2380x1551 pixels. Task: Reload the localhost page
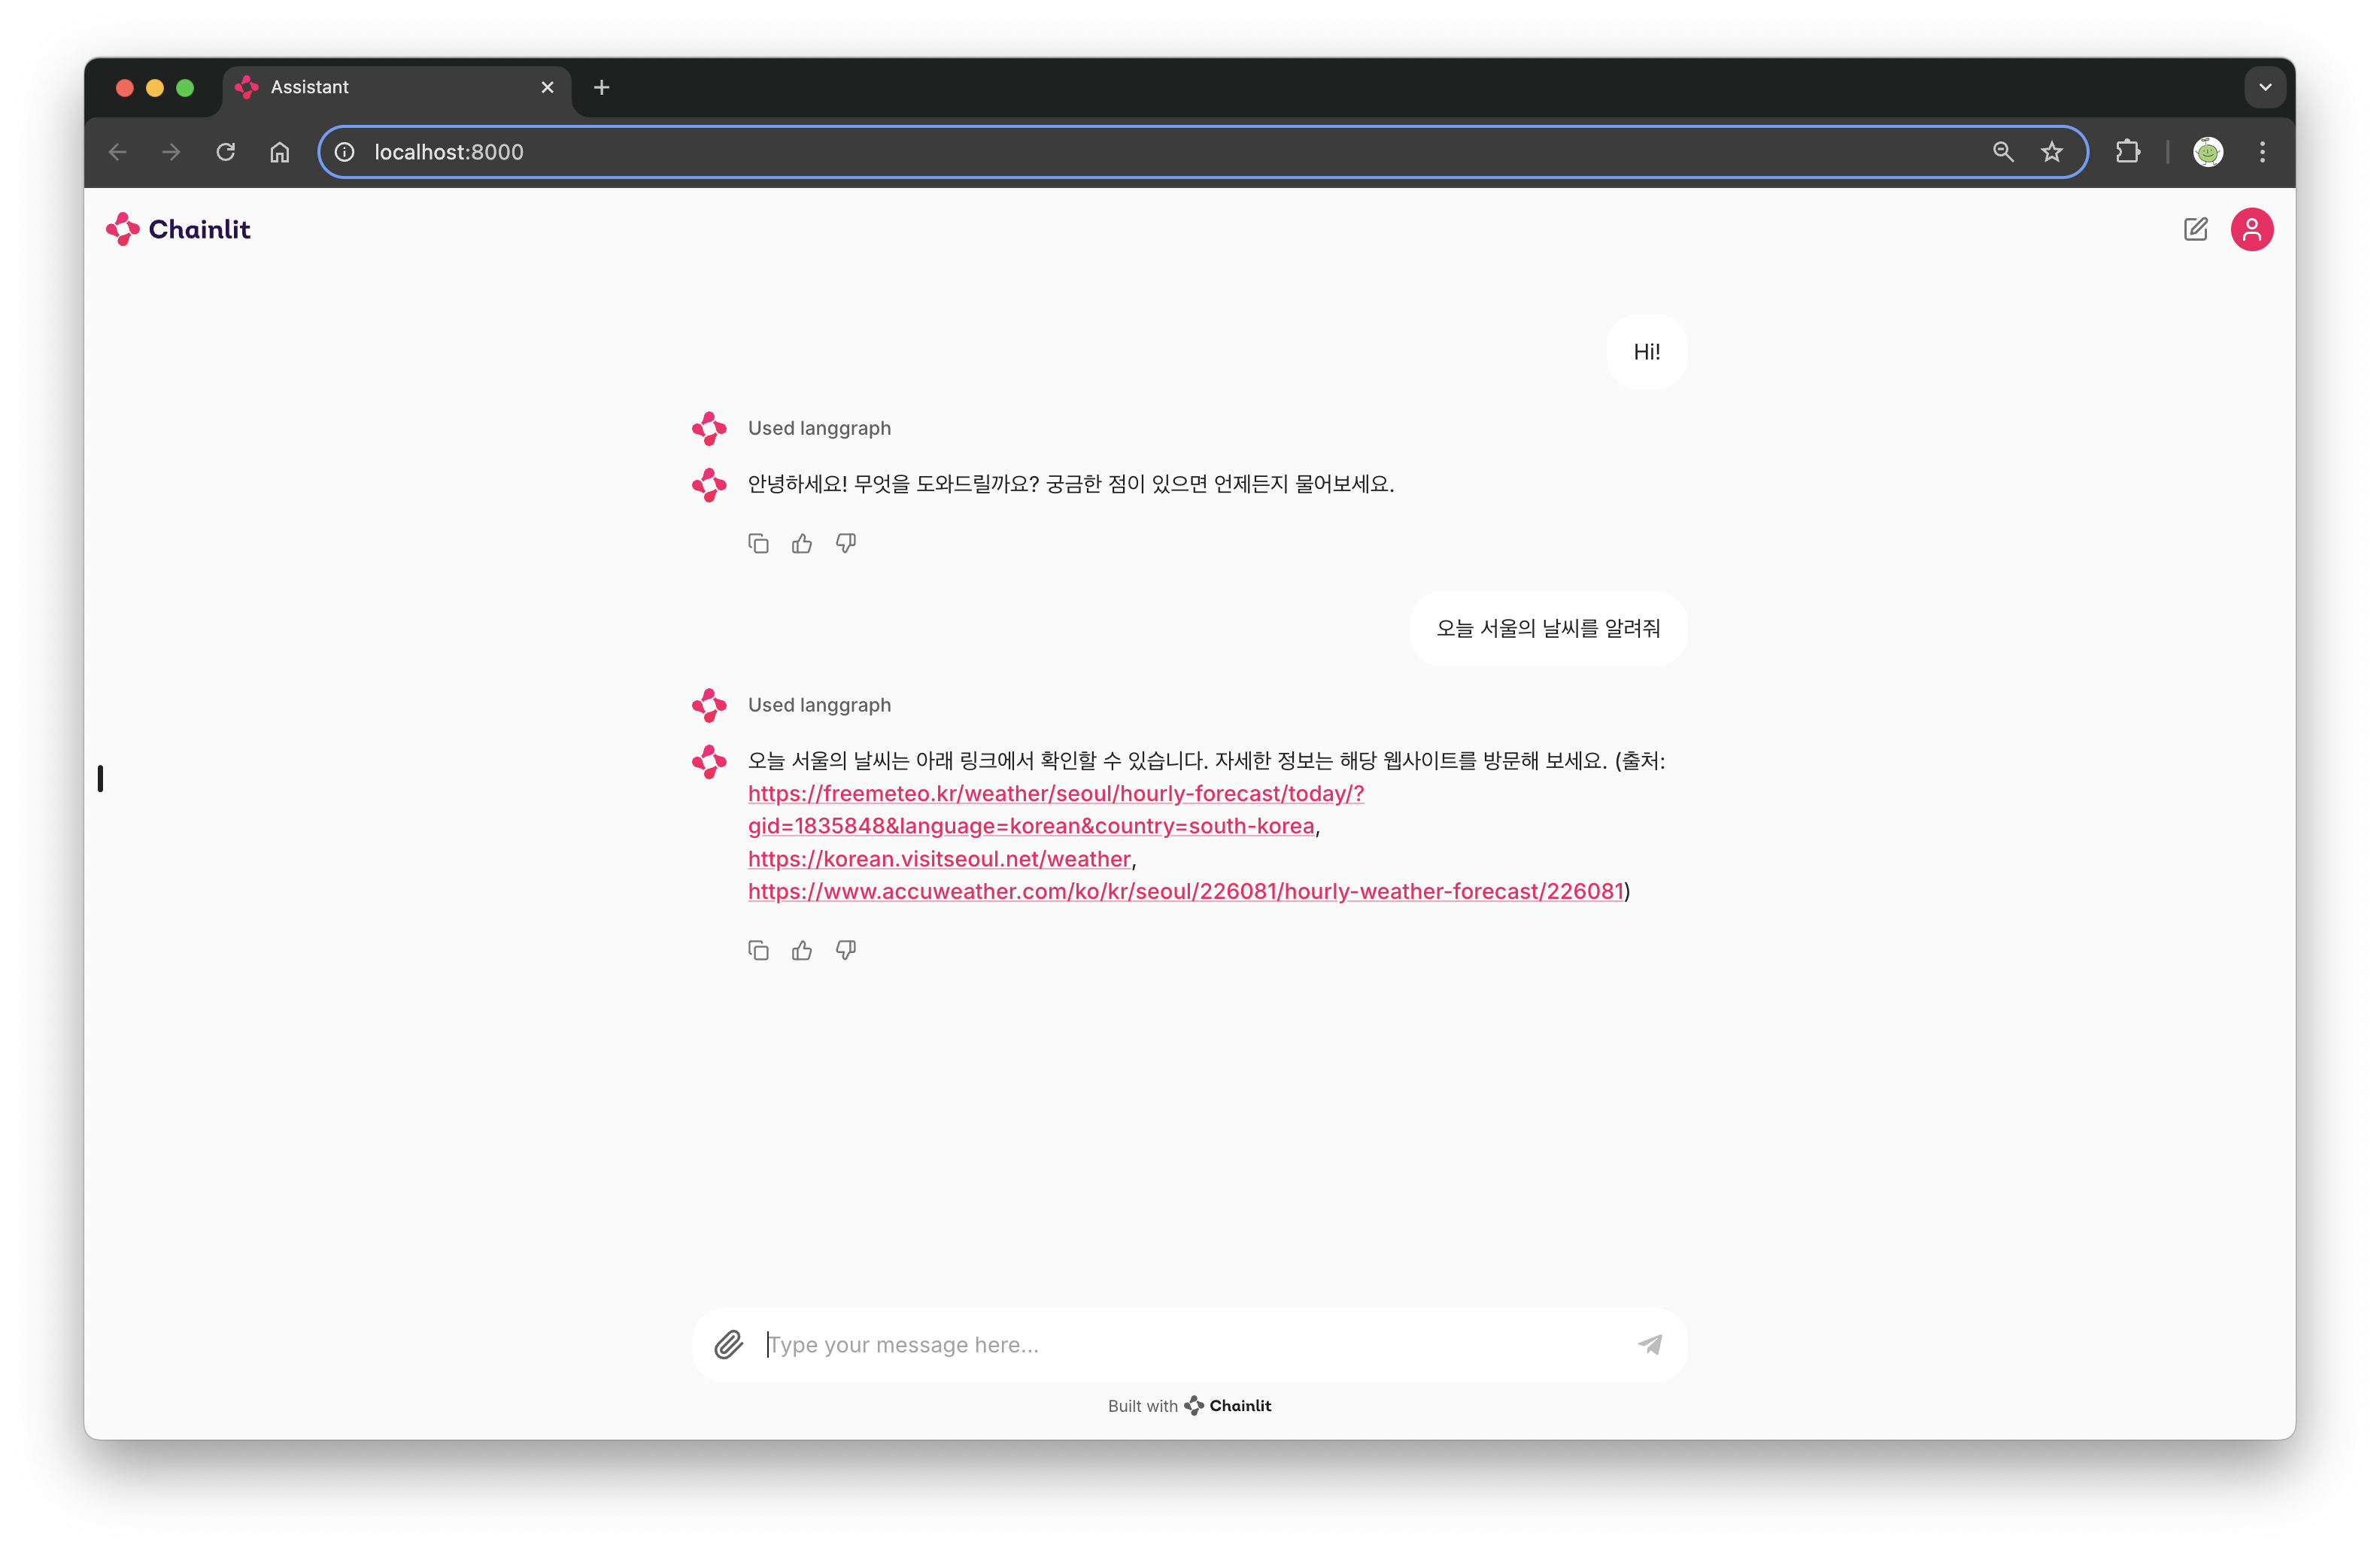click(x=226, y=152)
